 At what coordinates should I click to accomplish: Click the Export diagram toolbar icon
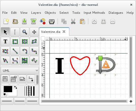pyautogui.click(x=43, y=21)
